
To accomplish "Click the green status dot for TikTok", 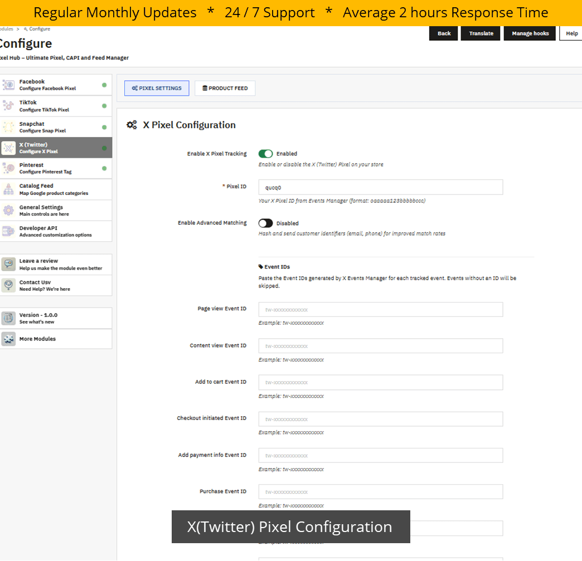I will [104, 106].
